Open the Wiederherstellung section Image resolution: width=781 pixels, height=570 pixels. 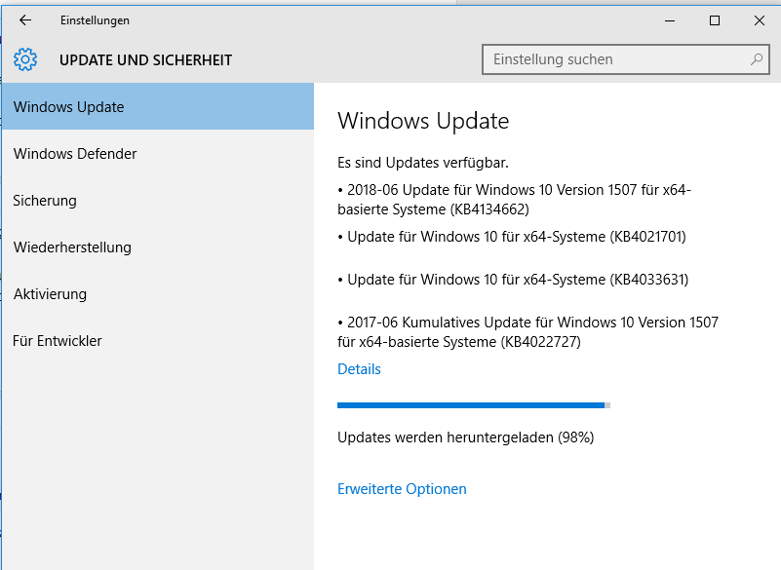[x=158, y=247]
